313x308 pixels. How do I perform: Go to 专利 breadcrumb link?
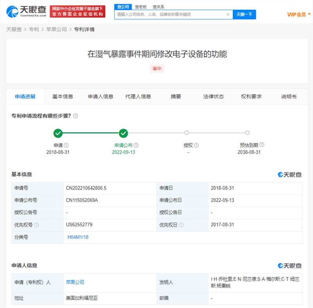[x=34, y=29]
